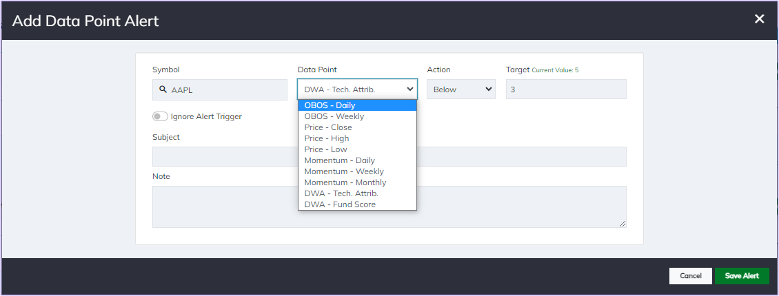Close the Add Data Point Alert dialog
The image size is (779, 296).
(x=759, y=19)
